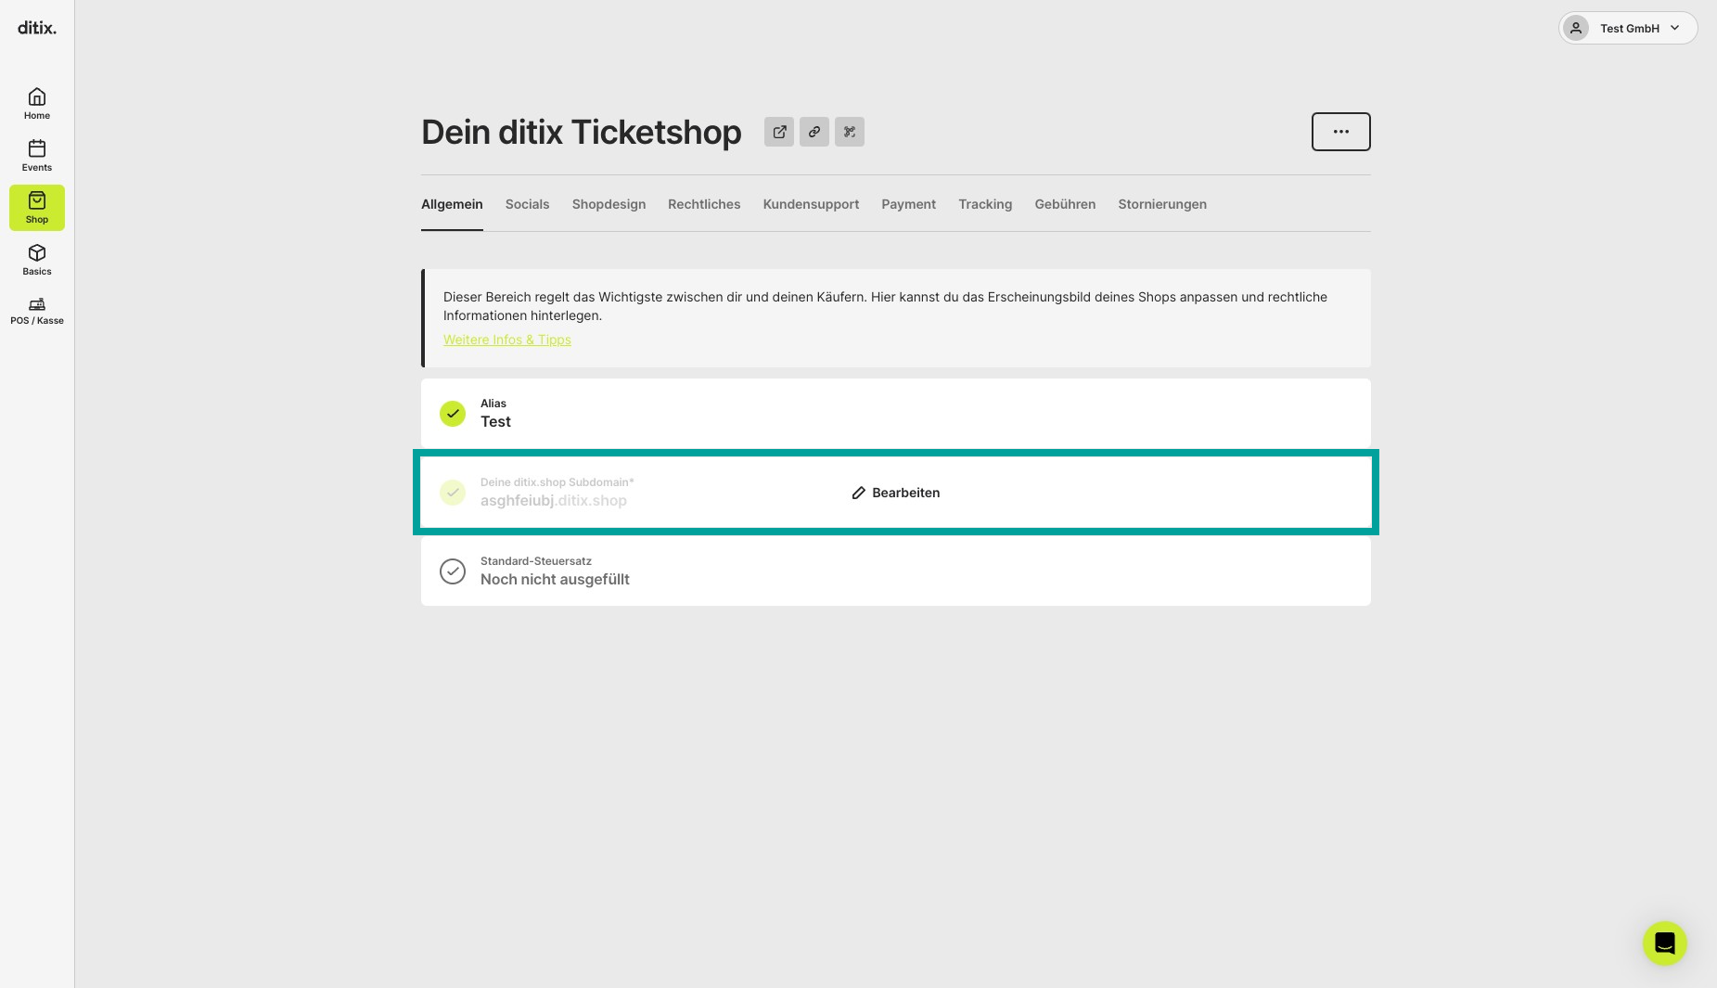
Task: Go to Events in the sidebar
Action: [x=37, y=156]
